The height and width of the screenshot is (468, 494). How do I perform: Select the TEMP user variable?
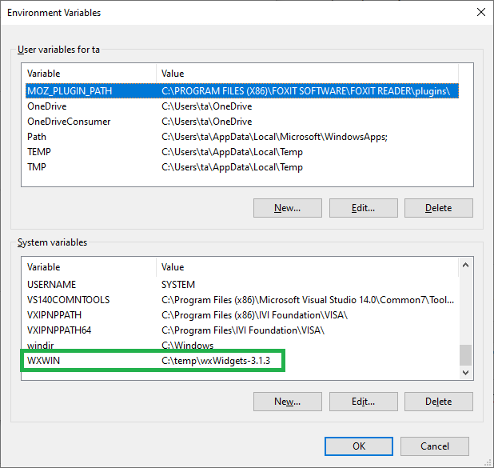(x=39, y=152)
